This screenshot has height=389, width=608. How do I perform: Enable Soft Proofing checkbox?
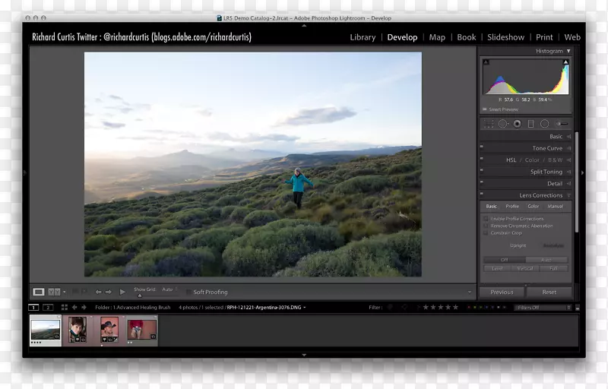pyautogui.click(x=188, y=293)
